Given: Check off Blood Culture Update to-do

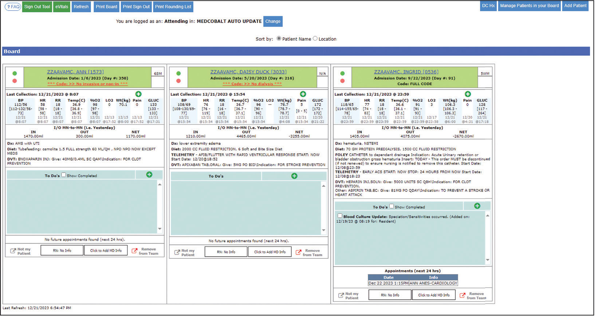Looking at the screenshot, I should tap(340, 216).
